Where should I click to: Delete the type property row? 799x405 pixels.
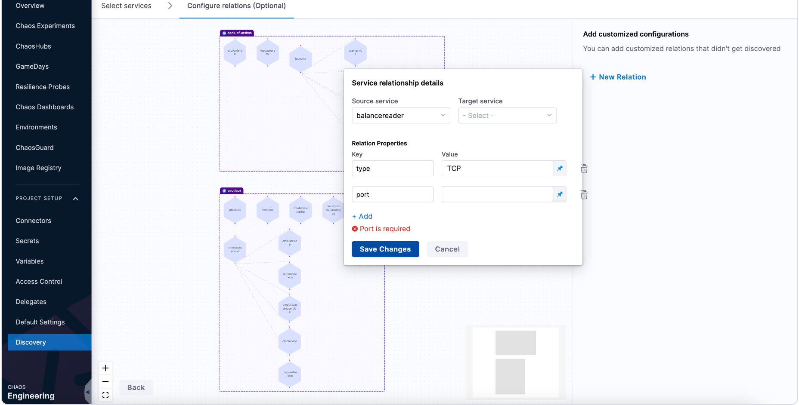pyautogui.click(x=584, y=169)
